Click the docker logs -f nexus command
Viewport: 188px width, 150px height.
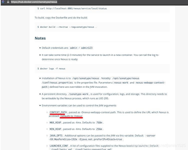click(x=51, y=68)
